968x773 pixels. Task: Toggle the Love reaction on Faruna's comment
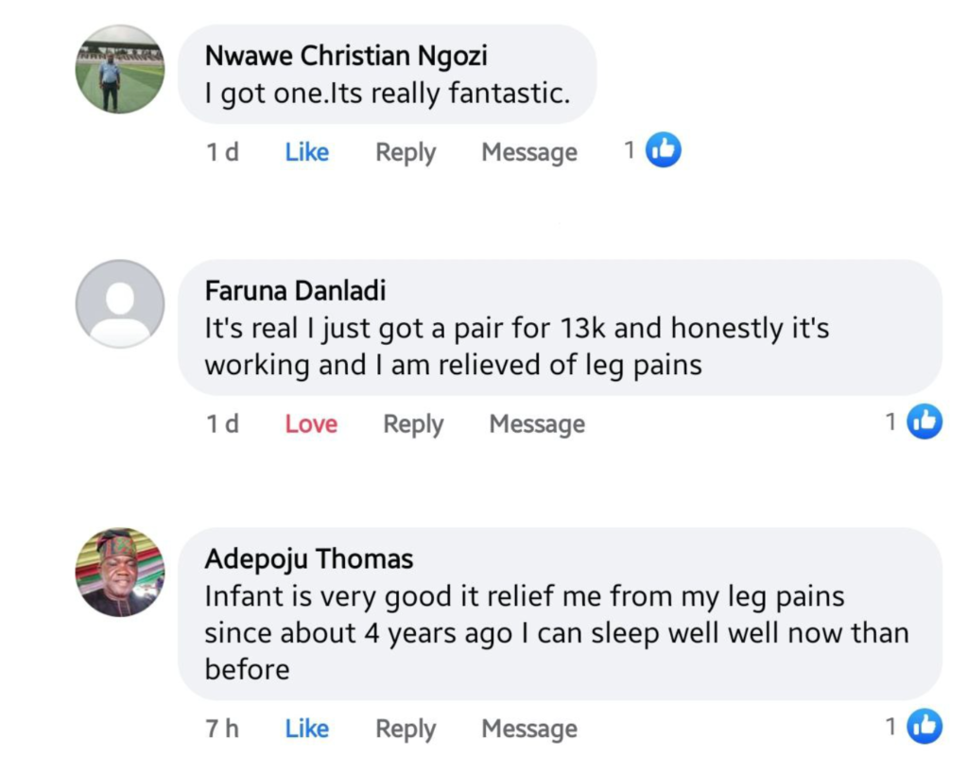(311, 424)
